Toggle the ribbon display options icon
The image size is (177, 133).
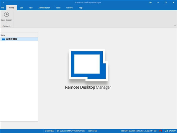[x=150, y=2]
